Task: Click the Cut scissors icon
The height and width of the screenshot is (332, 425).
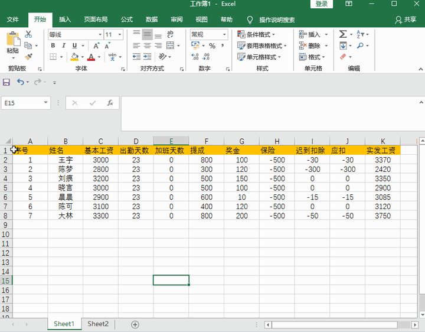Action: coord(28,35)
